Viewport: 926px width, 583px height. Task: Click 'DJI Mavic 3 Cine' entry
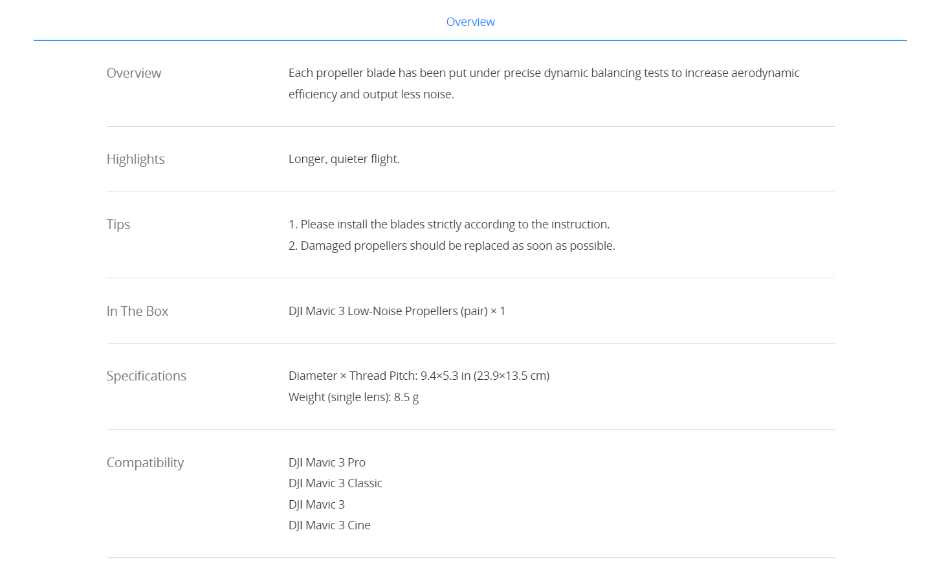329,525
